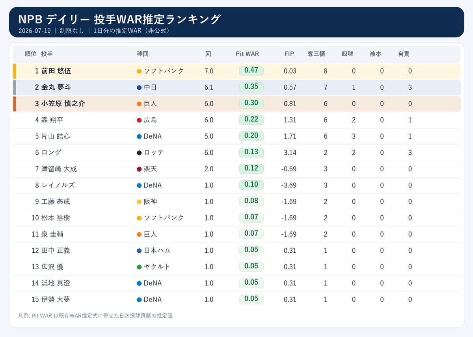The image size is (473, 337).
Task: Click the DeNA dot in 浜地 真澄 row
Action: click(139, 283)
